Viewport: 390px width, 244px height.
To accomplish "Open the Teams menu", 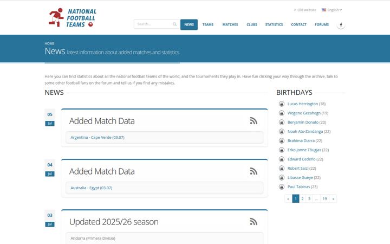I will (208, 24).
